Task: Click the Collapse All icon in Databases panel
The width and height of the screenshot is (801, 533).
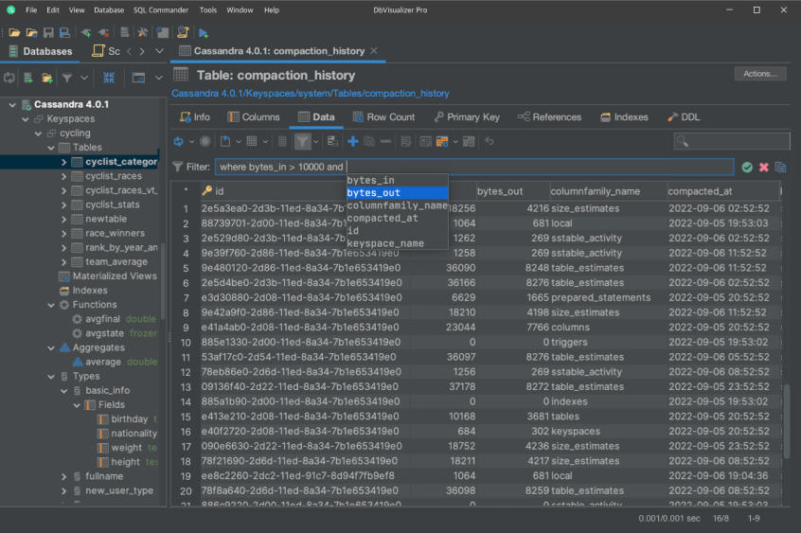Action: (109, 78)
